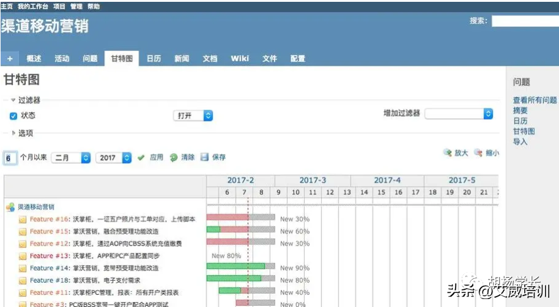Select the 甘特图 tab
Image resolution: width=559 pixels, height=307 pixels.
[122, 59]
